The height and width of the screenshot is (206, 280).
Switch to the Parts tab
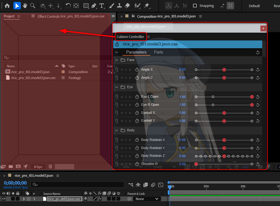coord(159,52)
